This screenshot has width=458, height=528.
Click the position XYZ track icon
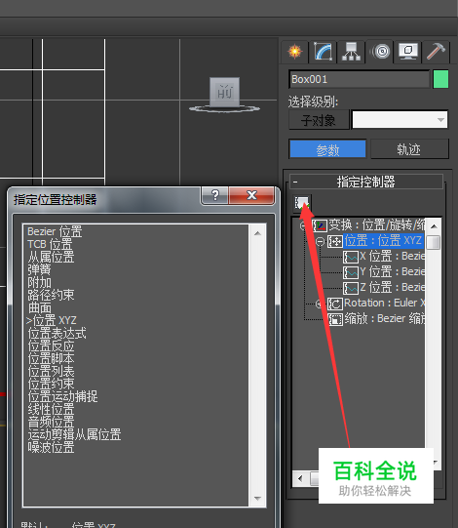tap(335, 241)
